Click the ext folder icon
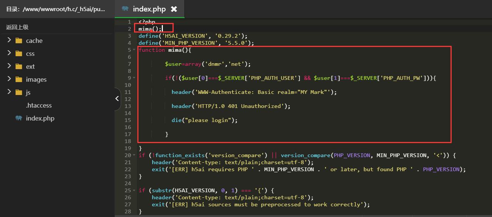 [x=19, y=67]
